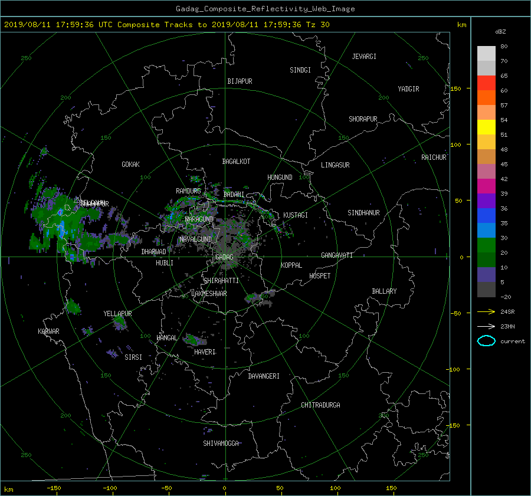Click the yellow 51 dBZ legend swatch
The image size is (531, 496).
(486, 127)
